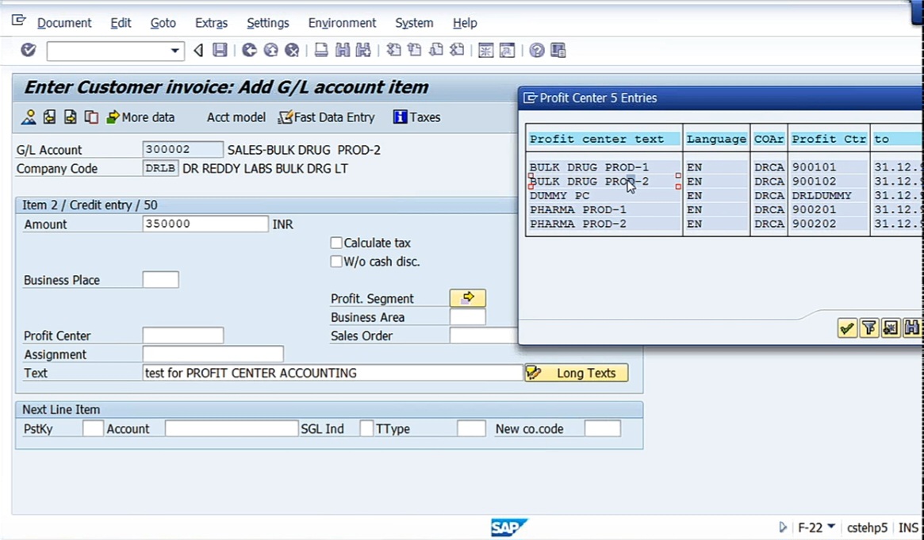Click the Fast Data Entry button

[327, 117]
